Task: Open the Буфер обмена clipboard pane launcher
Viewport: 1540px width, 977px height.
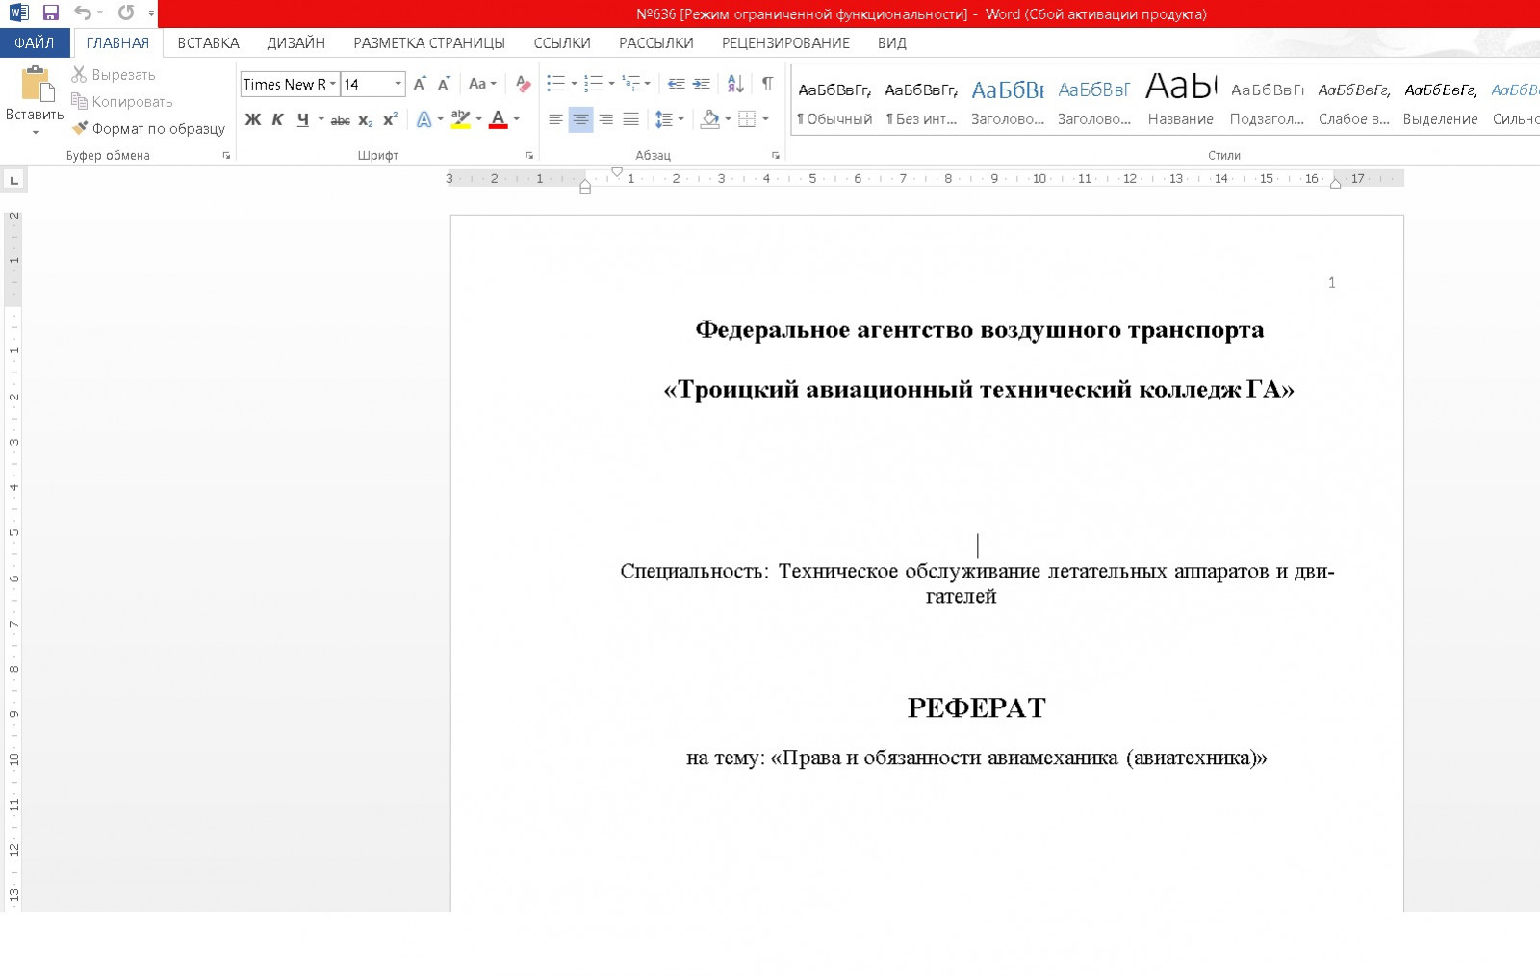Action: [x=227, y=155]
